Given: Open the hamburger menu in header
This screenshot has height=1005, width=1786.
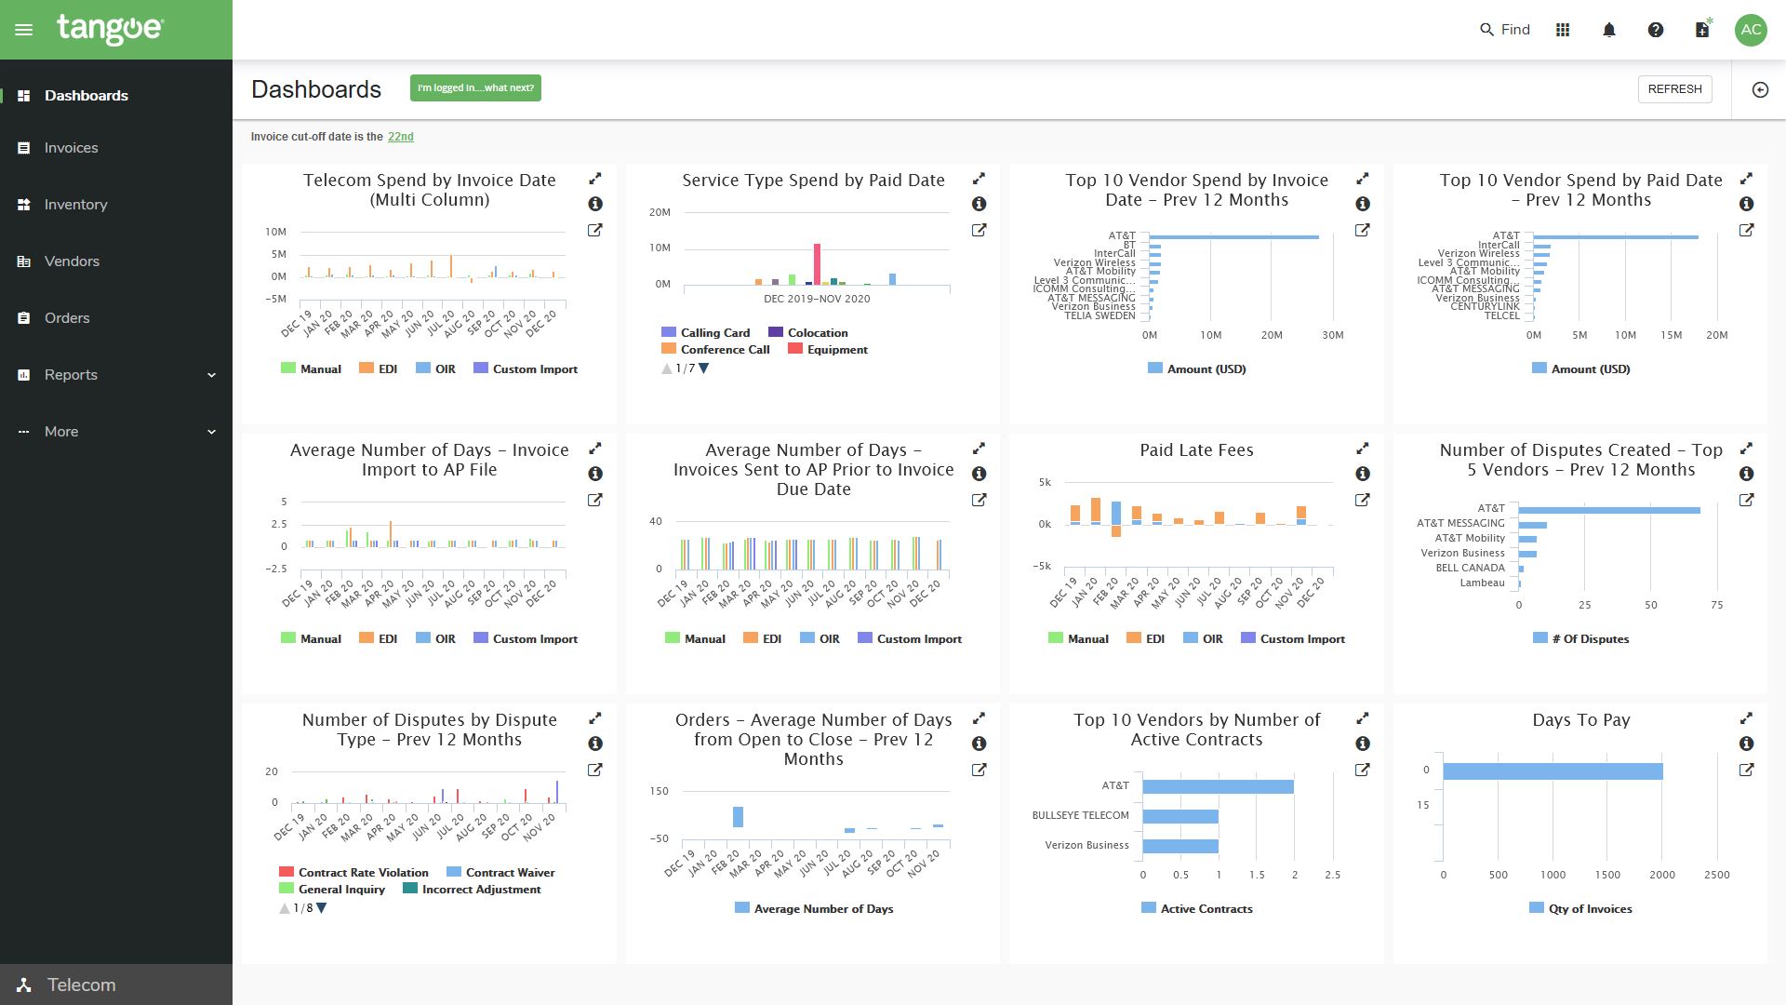Looking at the screenshot, I should (24, 30).
